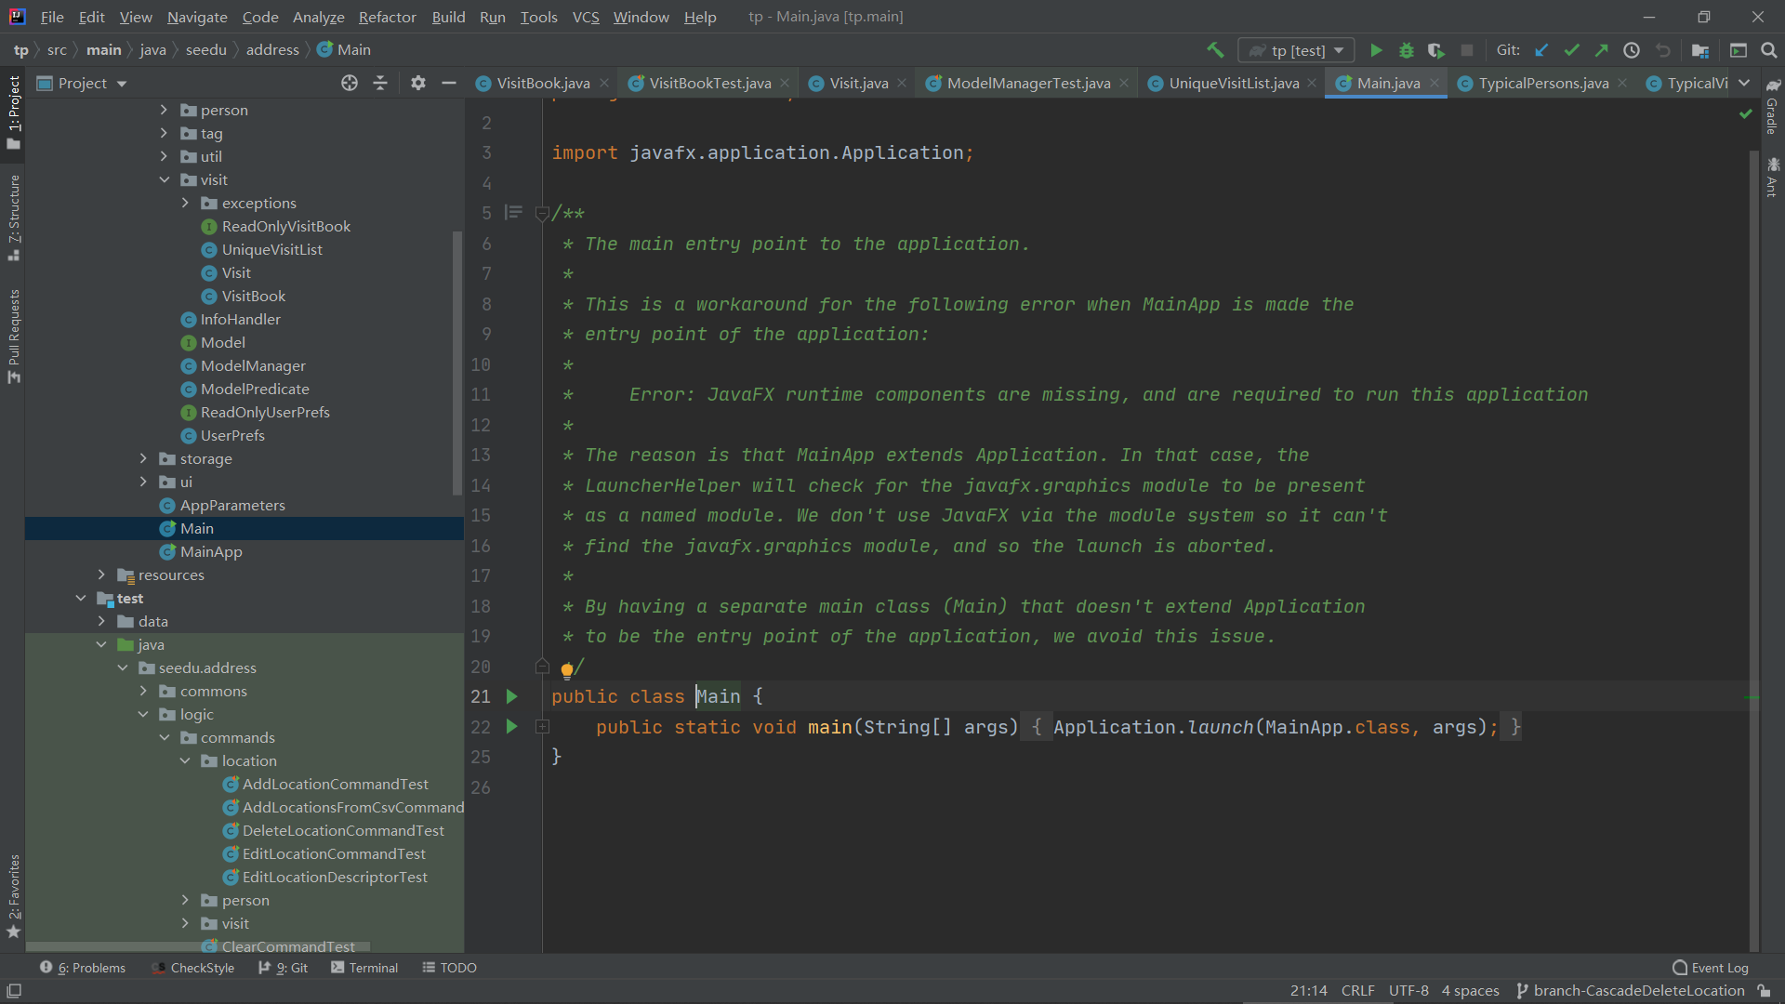Open the Refactor menu
The image size is (1785, 1004).
point(387,17)
